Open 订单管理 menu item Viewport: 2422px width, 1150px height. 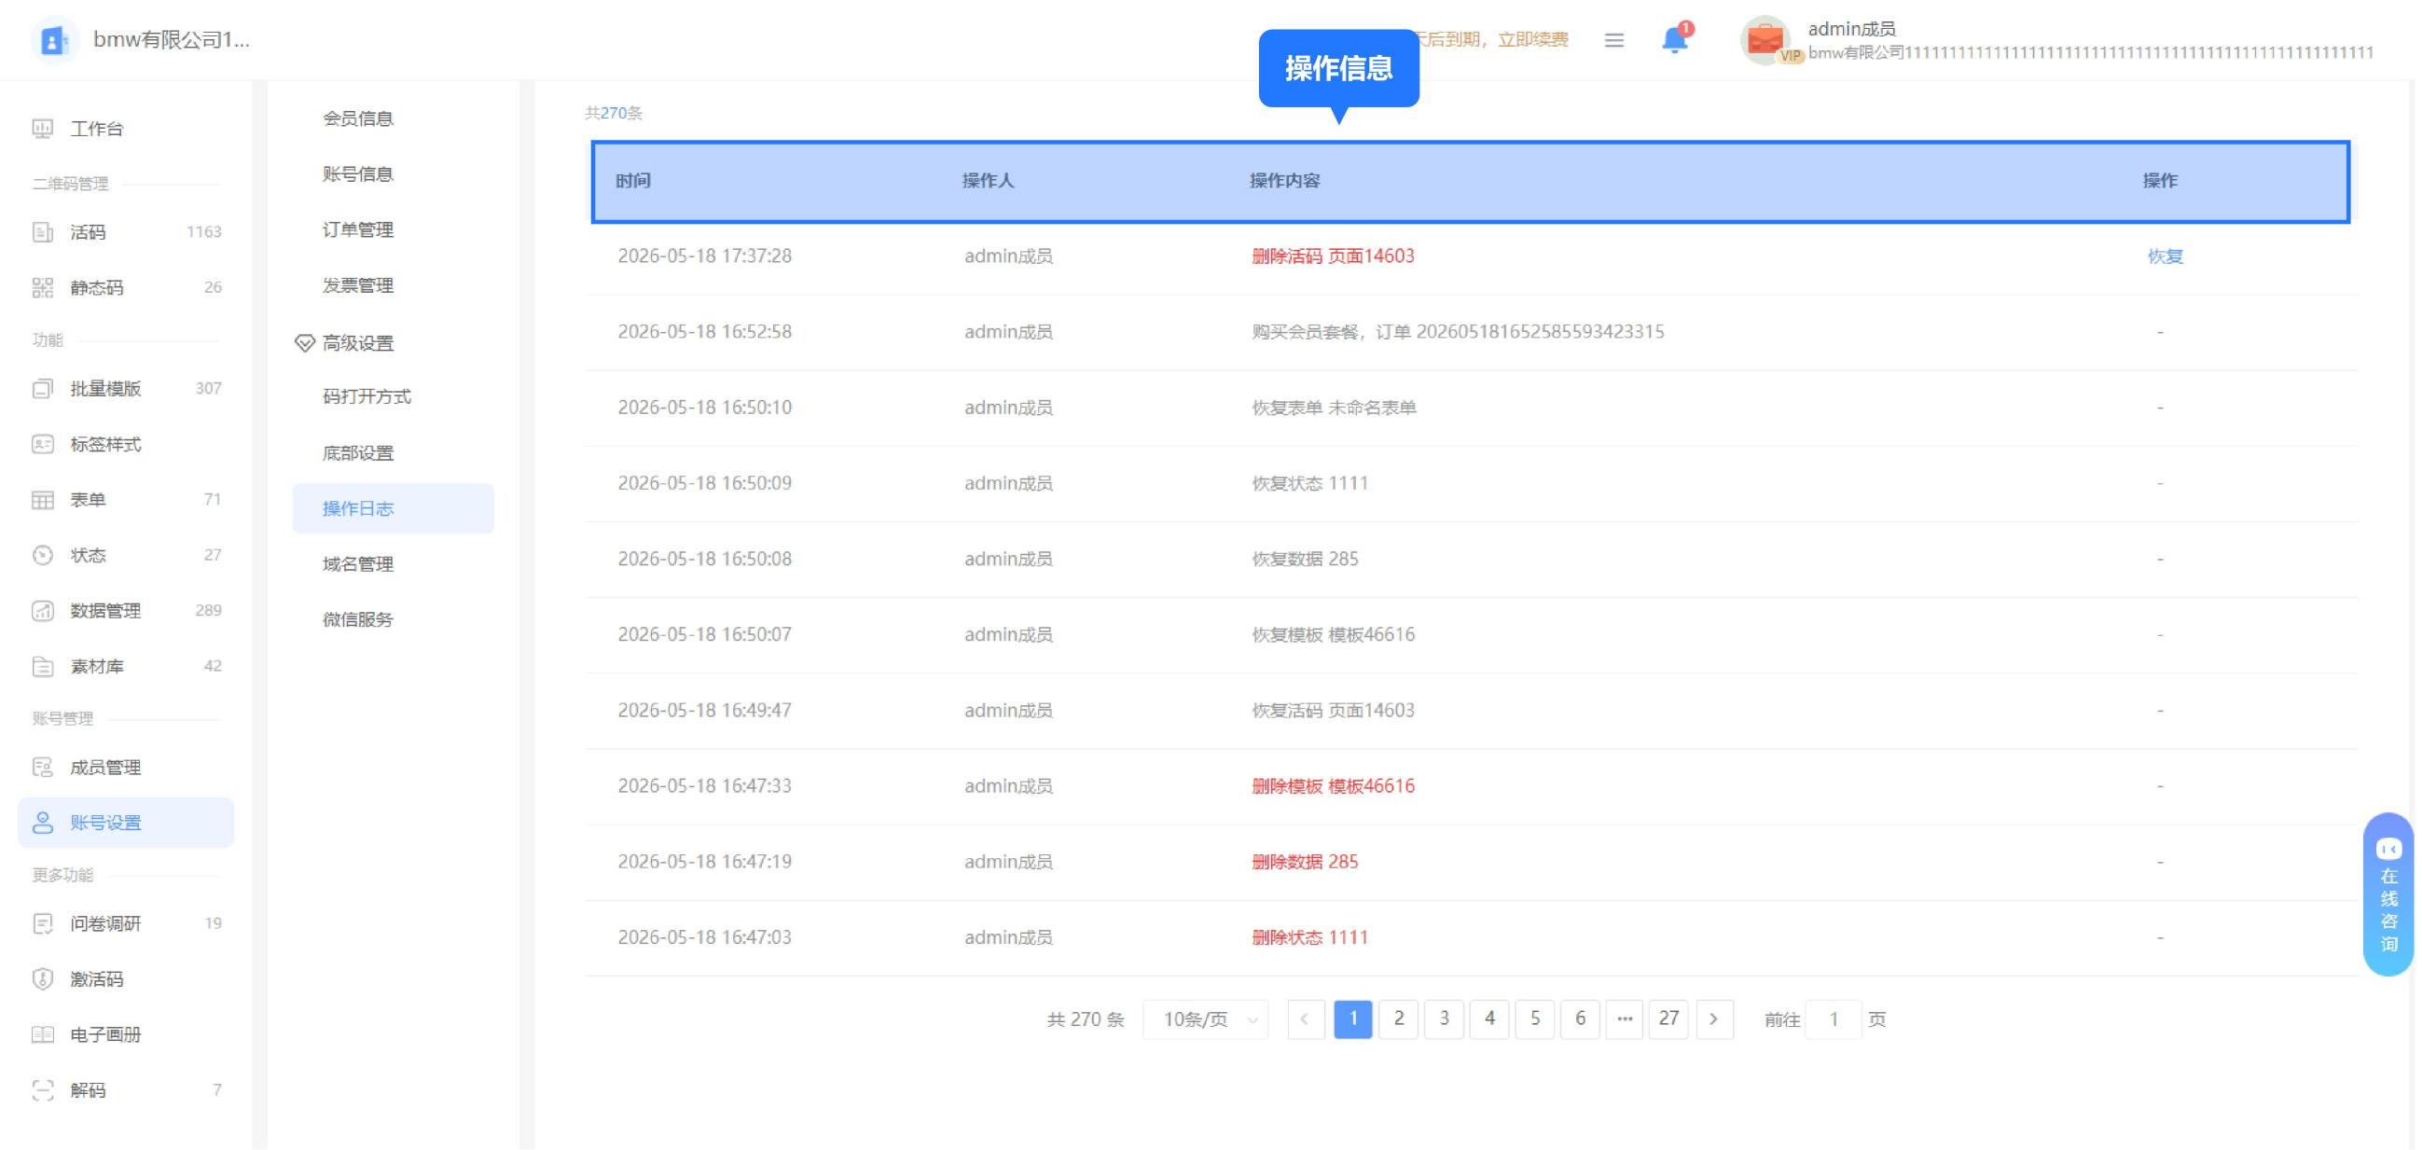[x=357, y=229]
